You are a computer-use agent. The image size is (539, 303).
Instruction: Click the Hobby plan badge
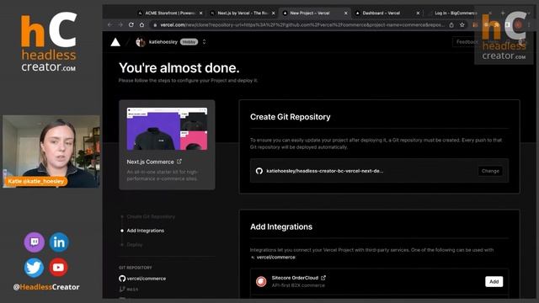point(189,42)
